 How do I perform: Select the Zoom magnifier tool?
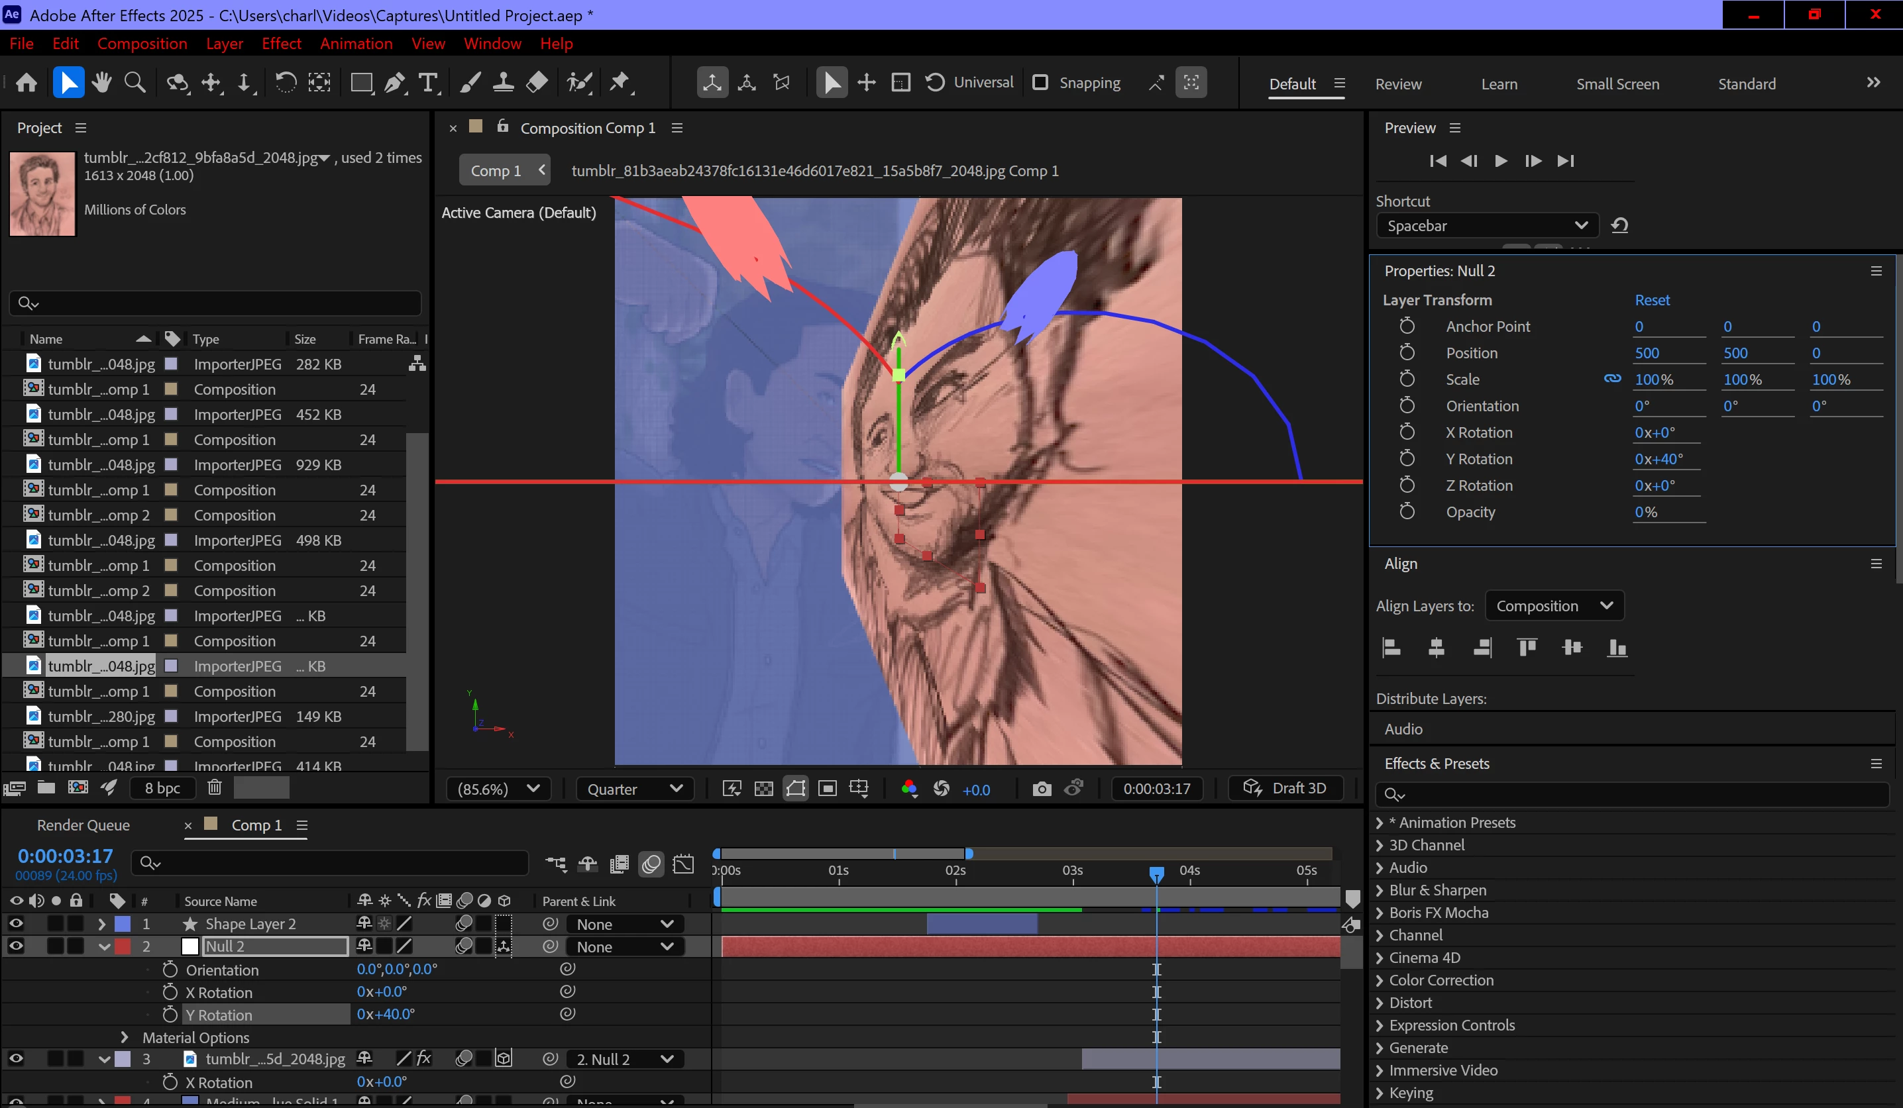[135, 83]
